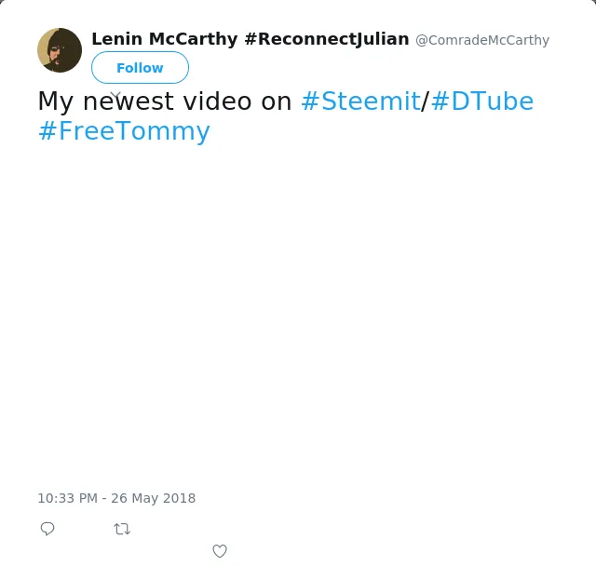Click the time '10:33 PM' in the timestamp
The height and width of the screenshot is (566, 596).
(x=68, y=498)
